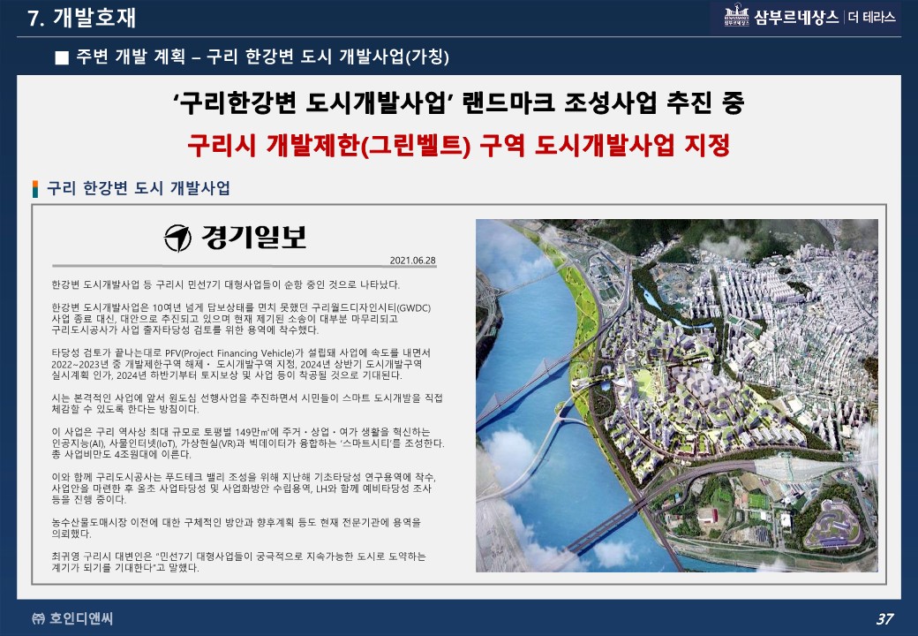Click the 경기일보 circular logo icon
918x636 pixels.
[178, 237]
